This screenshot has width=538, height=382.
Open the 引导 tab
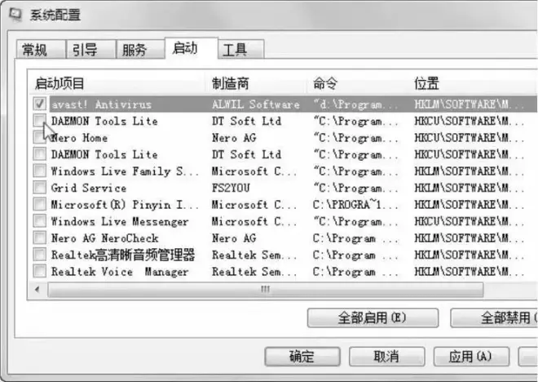90,50
